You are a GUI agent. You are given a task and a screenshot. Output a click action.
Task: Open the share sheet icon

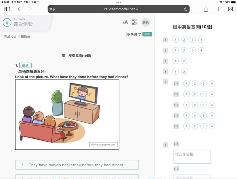pyautogui.click(x=206, y=9)
